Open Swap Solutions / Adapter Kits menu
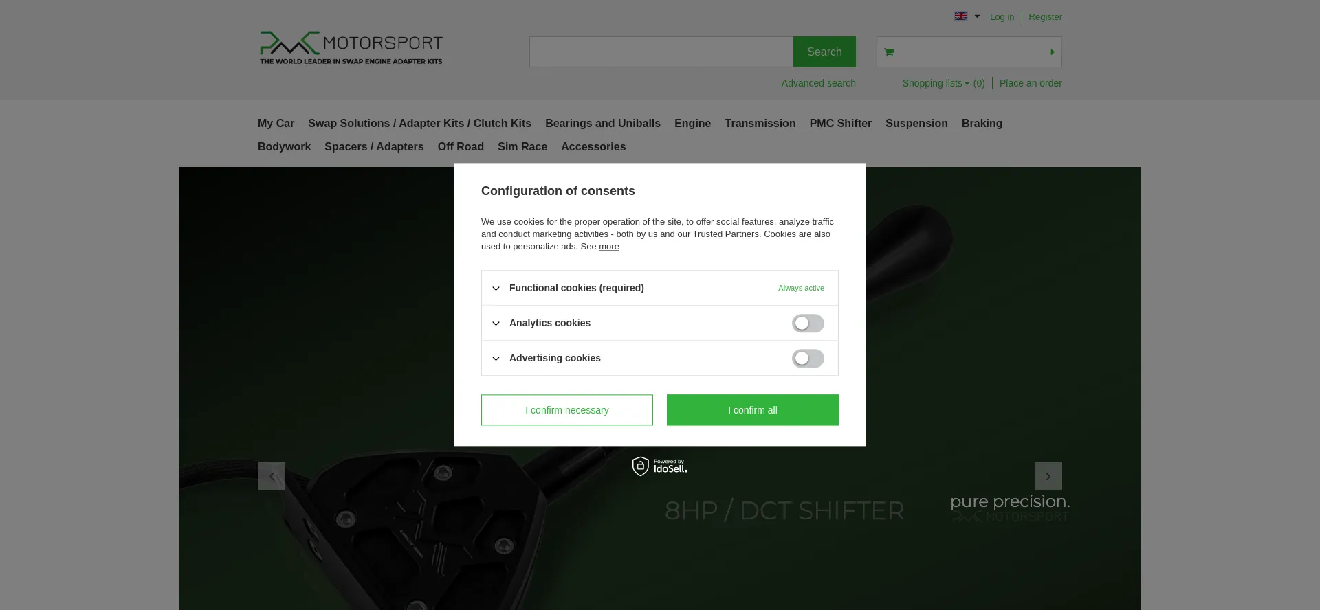Screen dimensions: 1320x610 click(419, 124)
